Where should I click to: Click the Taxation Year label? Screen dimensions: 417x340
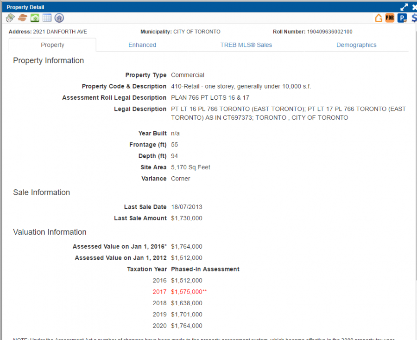tap(147, 269)
